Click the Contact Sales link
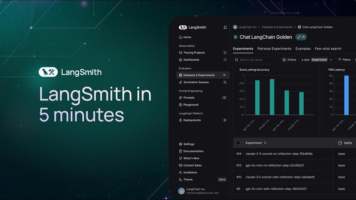356x200 pixels. coord(191,165)
